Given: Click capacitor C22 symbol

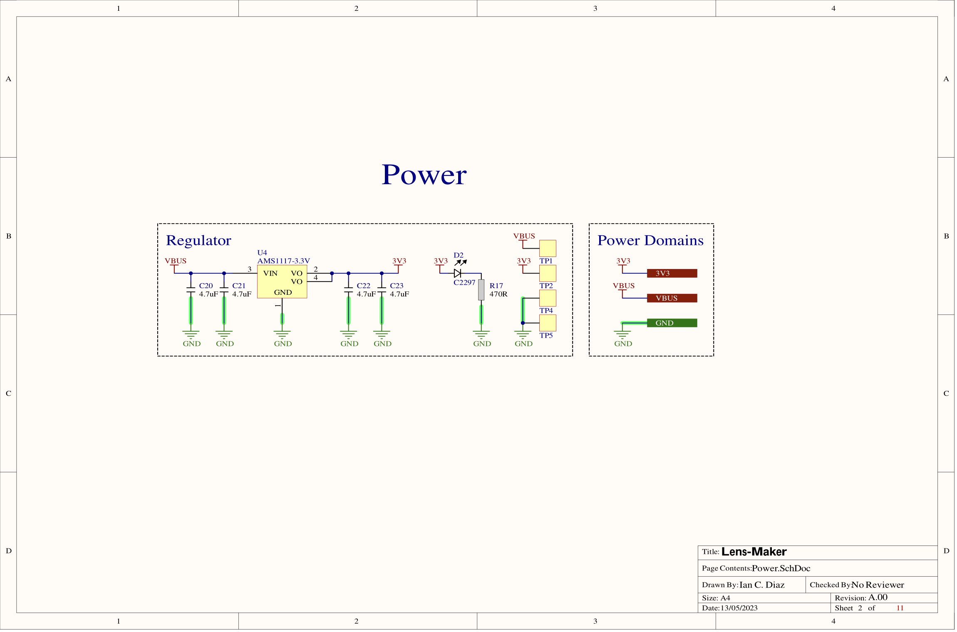Looking at the screenshot, I should point(348,290).
